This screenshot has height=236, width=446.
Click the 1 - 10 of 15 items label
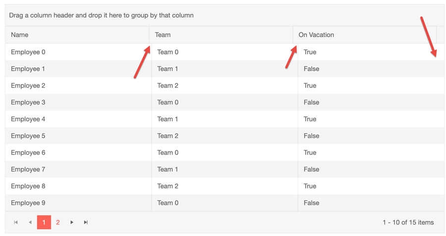408,222
